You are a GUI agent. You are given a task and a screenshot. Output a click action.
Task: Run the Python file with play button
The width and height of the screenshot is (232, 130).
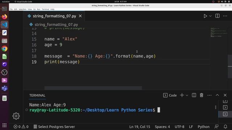pos(205,16)
